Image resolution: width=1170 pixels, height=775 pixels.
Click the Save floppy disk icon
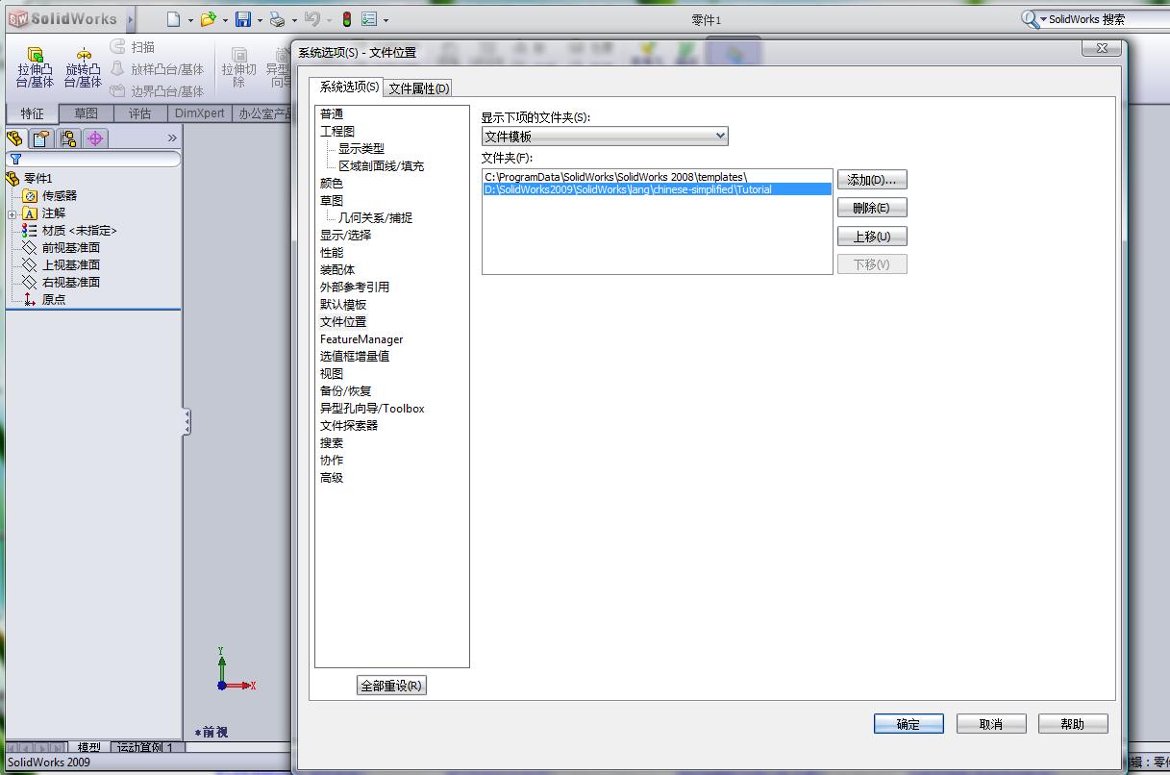[x=243, y=19]
